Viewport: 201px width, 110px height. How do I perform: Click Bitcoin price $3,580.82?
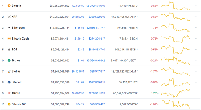pos(78,6)
